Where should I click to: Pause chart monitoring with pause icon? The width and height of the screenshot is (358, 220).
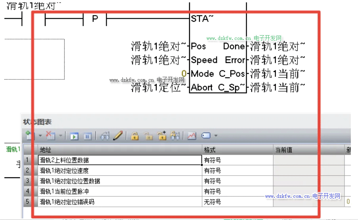(x=87, y=136)
